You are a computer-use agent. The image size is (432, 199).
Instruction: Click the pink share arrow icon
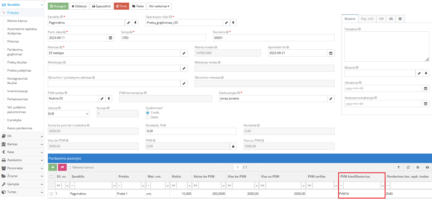62,167
